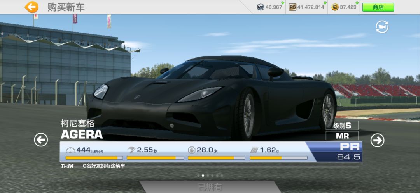Tap the MR drivetrain badge
The height and width of the screenshot is (193, 420).
click(342, 136)
